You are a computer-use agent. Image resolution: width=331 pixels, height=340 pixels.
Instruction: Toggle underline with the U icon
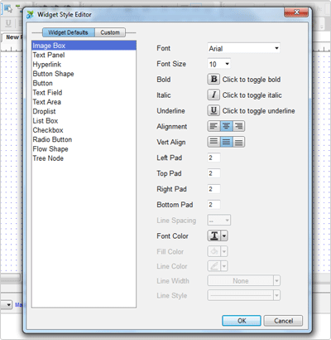click(x=213, y=110)
